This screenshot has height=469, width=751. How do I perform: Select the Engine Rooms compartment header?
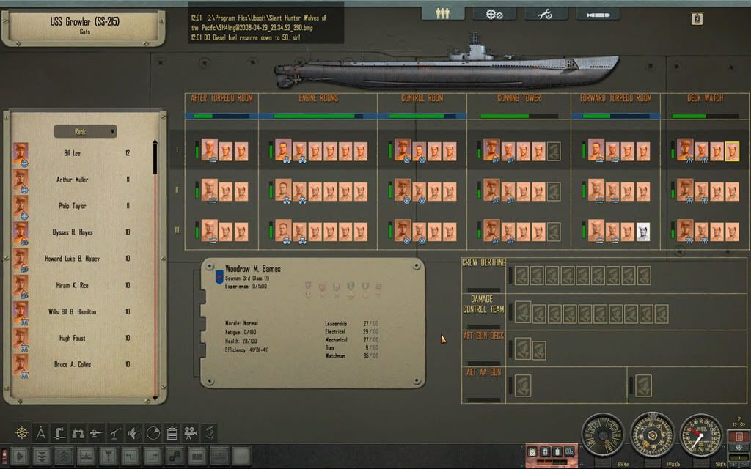point(318,98)
